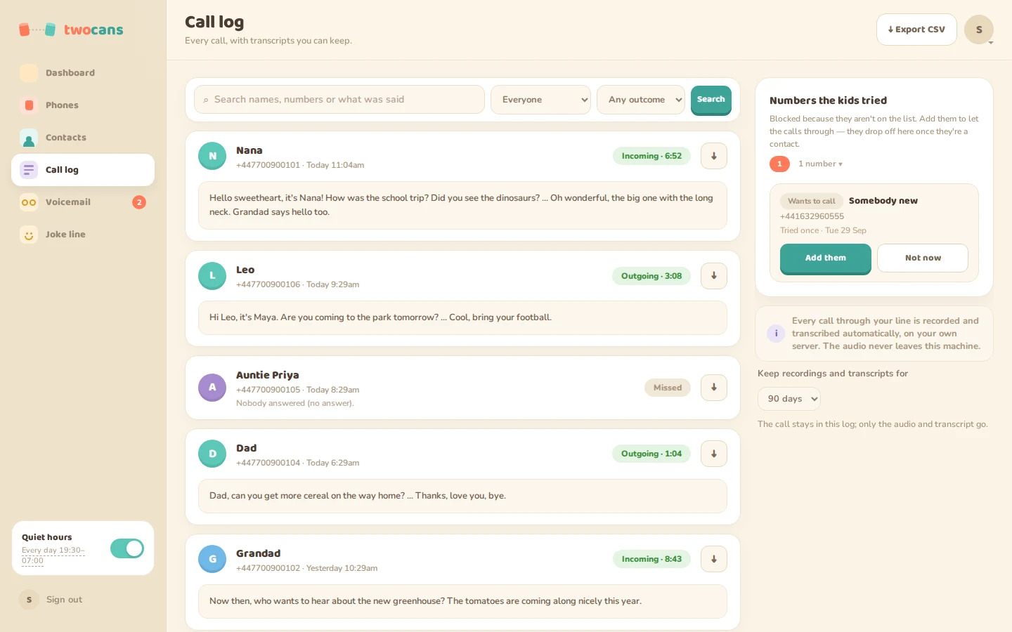This screenshot has width=1012, height=632.
Task: Click the Voicemail unread count badge
Action: click(x=139, y=202)
